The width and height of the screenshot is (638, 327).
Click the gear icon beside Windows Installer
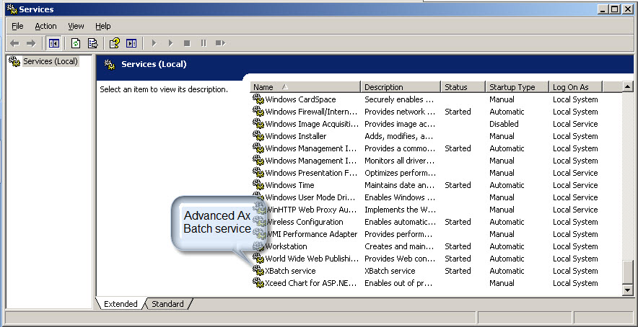[258, 136]
